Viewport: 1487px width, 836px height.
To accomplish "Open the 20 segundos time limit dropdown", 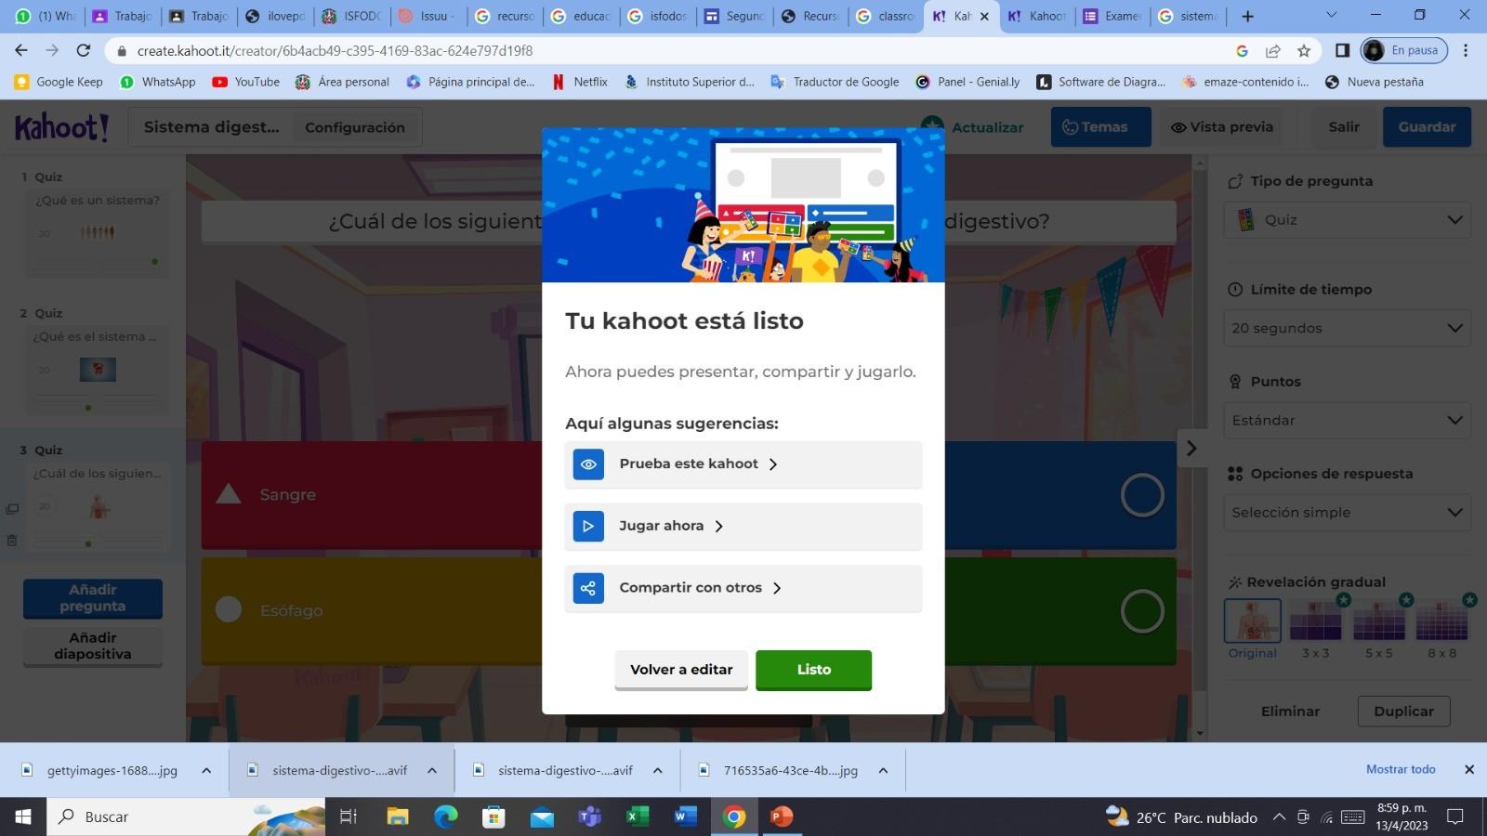I will (1347, 328).
